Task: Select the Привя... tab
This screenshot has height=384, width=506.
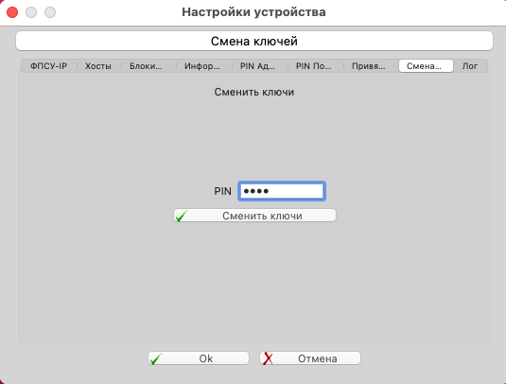Action: tap(369, 66)
